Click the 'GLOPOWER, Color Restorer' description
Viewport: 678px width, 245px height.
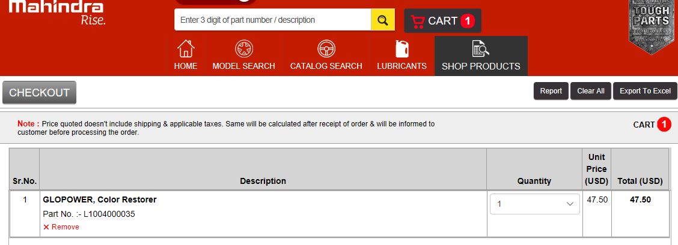100,200
